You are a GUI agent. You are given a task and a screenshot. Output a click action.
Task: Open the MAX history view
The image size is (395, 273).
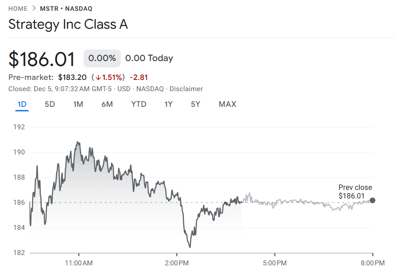tap(227, 104)
